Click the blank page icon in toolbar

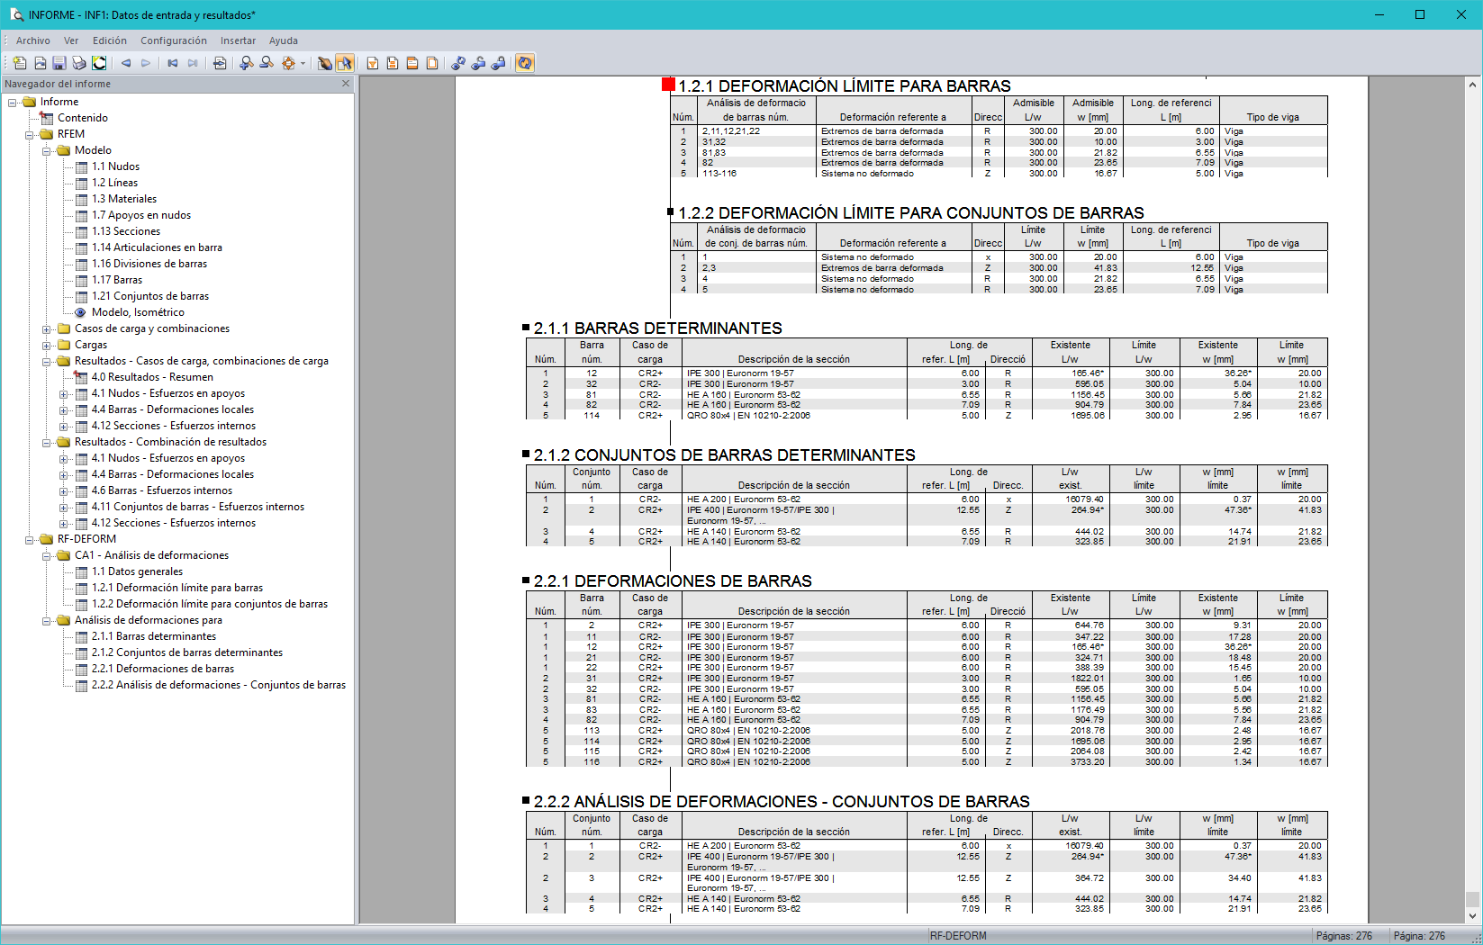pyautogui.click(x=432, y=63)
